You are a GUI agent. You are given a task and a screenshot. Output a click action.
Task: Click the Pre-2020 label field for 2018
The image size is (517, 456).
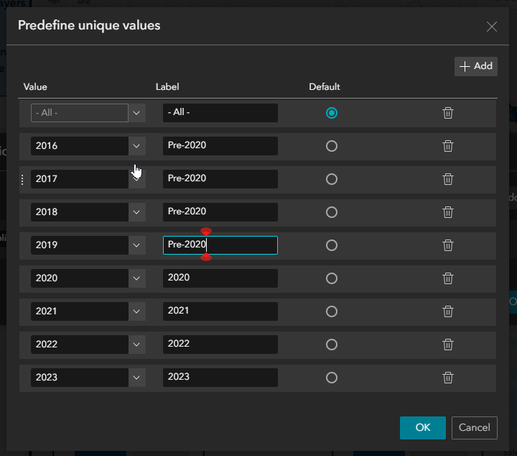220,212
